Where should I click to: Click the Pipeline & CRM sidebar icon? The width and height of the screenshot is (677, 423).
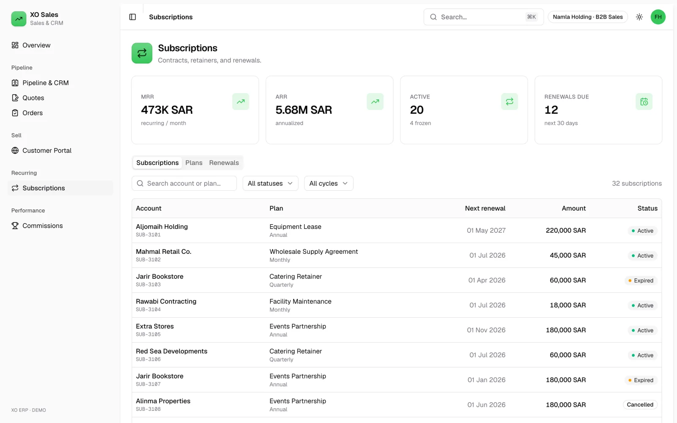[x=15, y=83]
